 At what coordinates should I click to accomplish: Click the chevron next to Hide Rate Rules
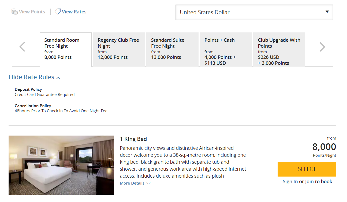(x=58, y=77)
